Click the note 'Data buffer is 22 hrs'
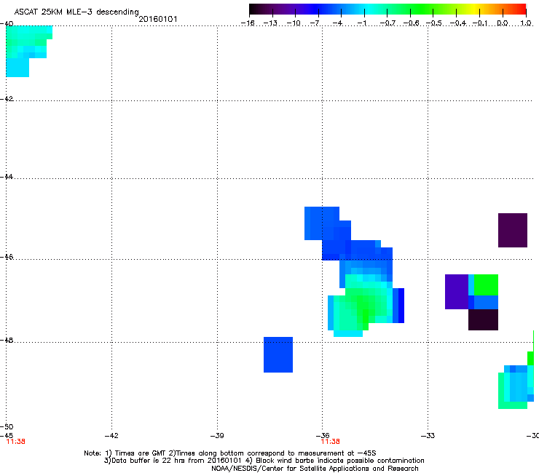Image resolution: width=539 pixels, height=473 pixels. pos(149,461)
